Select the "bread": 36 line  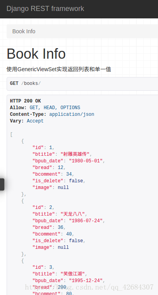pos(49,227)
